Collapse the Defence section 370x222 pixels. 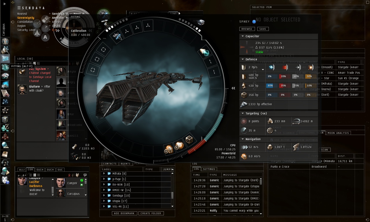[x=243, y=60]
